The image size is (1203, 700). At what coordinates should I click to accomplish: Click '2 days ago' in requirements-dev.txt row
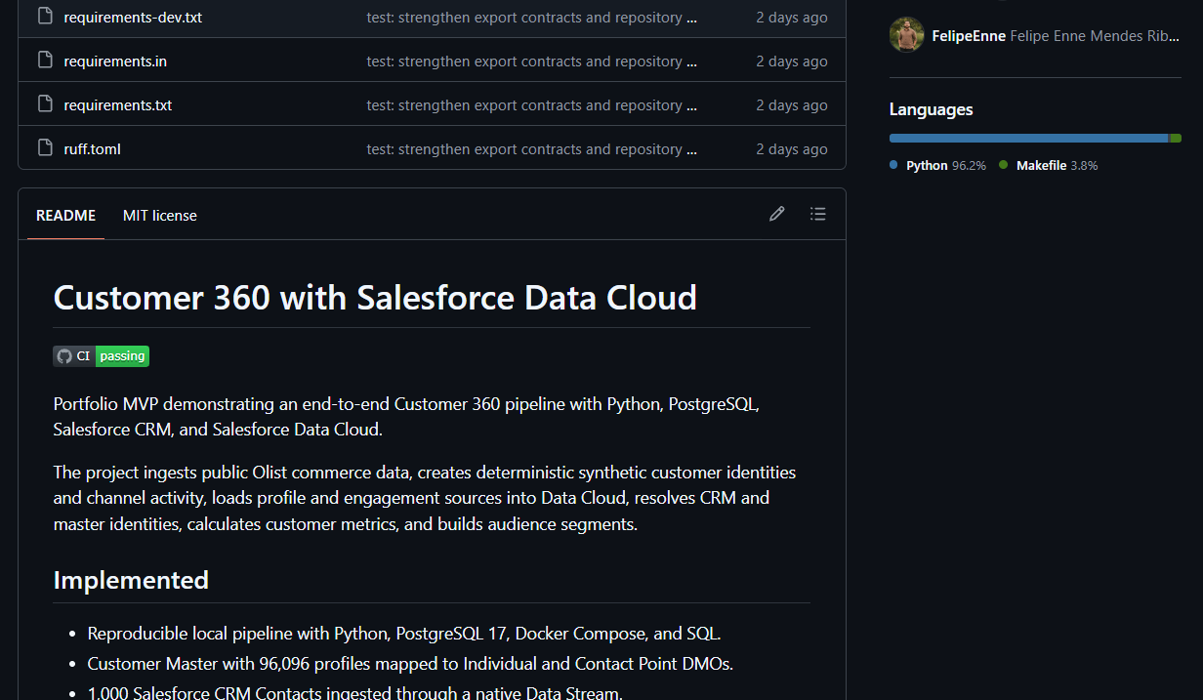[792, 17]
